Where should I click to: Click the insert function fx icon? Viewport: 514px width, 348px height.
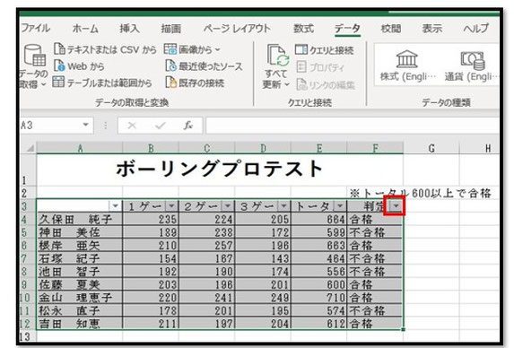click(188, 126)
